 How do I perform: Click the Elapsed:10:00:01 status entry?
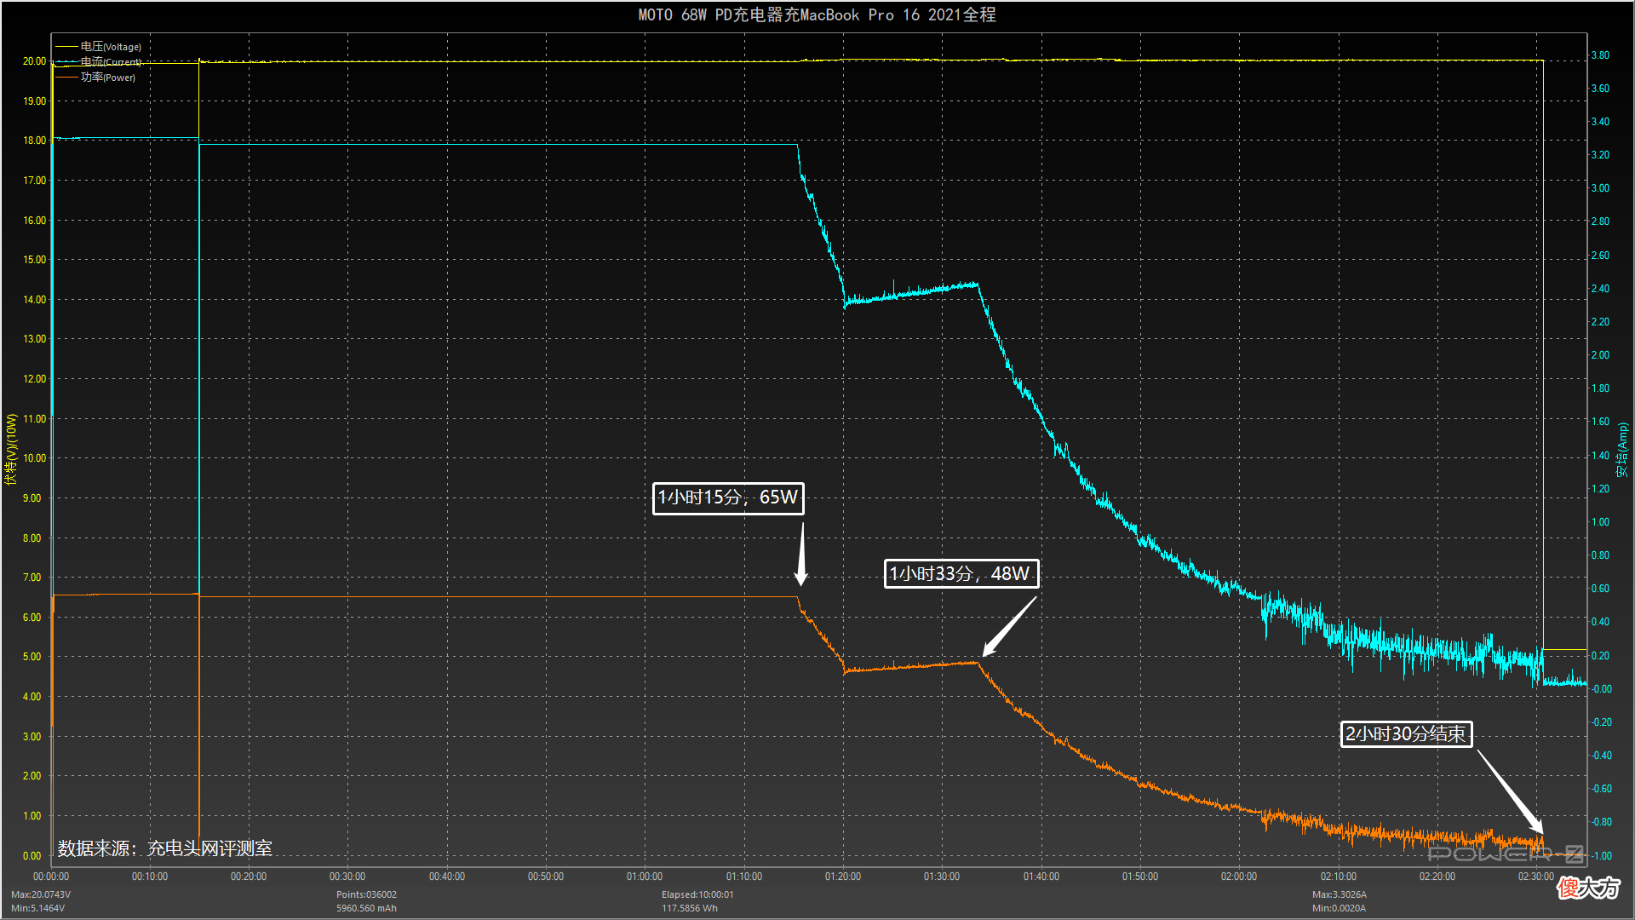[697, 894]
